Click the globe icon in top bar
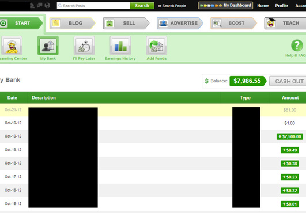Viewport: 306px width, 213px height. click(47, 5)
